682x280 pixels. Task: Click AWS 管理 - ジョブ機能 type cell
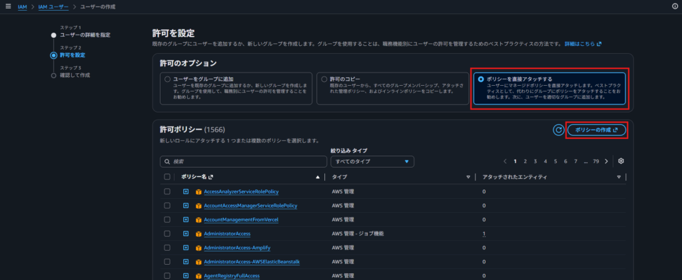(358, 233)
